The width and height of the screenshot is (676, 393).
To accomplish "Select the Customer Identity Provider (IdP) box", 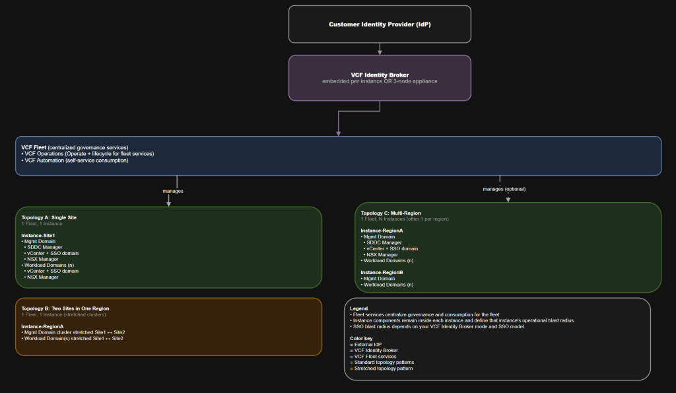I will tap(380, 24).
